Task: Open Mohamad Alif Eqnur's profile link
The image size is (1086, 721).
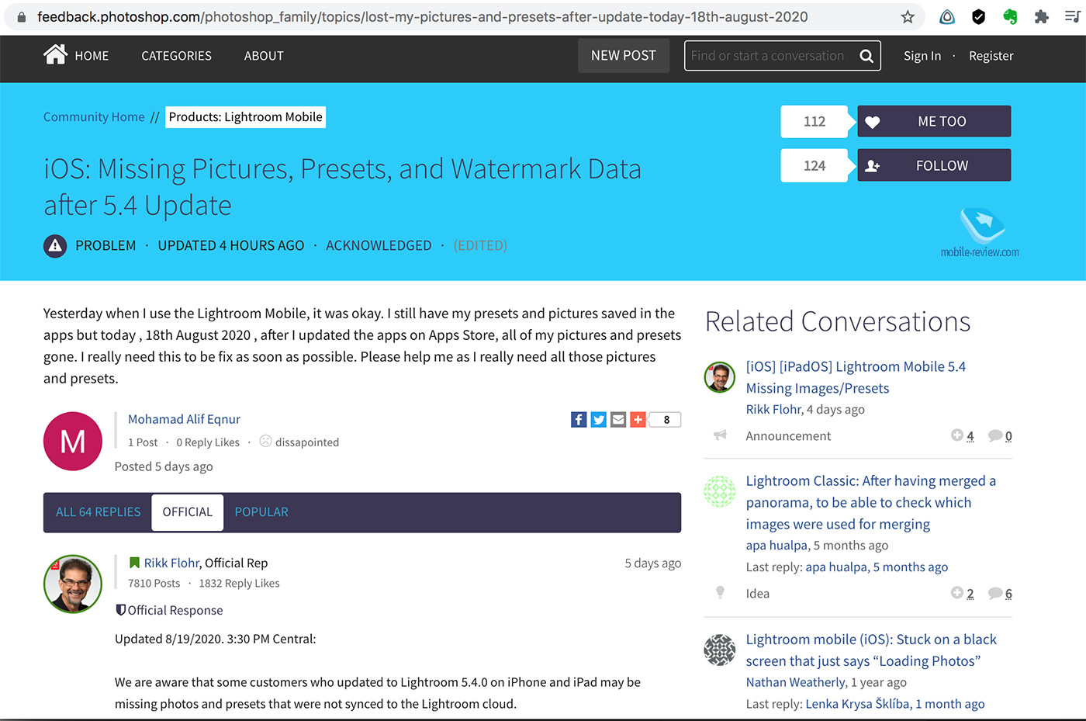Action: pyautogui.click(x=184, y=419)
